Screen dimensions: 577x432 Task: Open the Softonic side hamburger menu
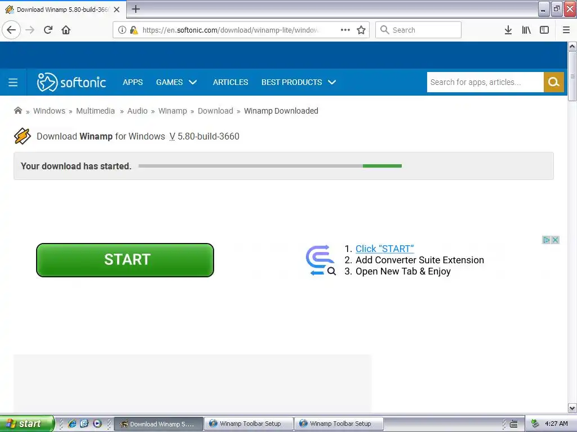pos(13,82)
